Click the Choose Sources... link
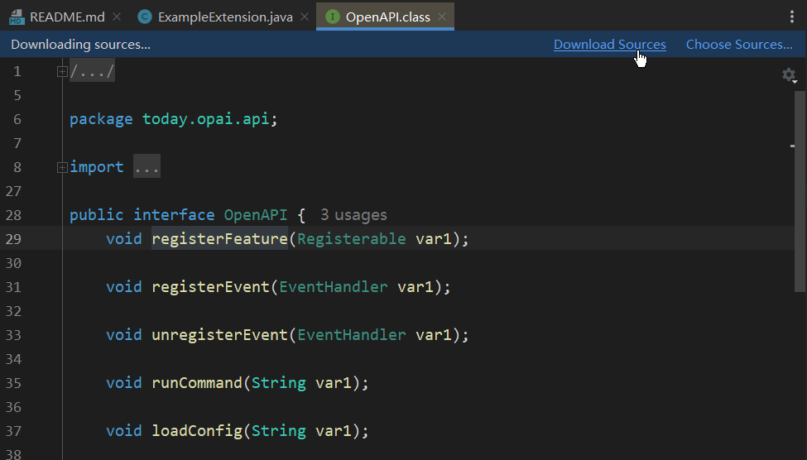 pos(739,45)
